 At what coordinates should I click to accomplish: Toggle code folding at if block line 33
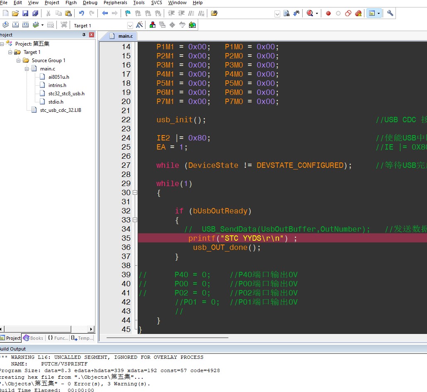(135, 220)
